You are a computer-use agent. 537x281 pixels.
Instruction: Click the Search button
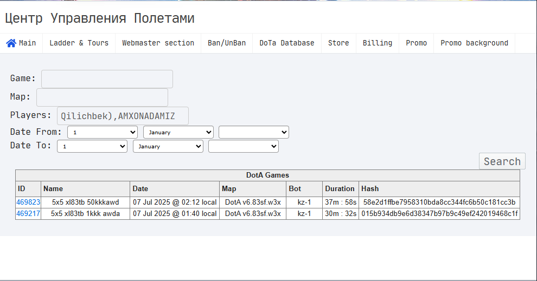[502, 161]
